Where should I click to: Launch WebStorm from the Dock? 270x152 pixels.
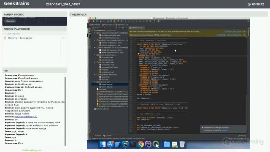coord(126,144)
